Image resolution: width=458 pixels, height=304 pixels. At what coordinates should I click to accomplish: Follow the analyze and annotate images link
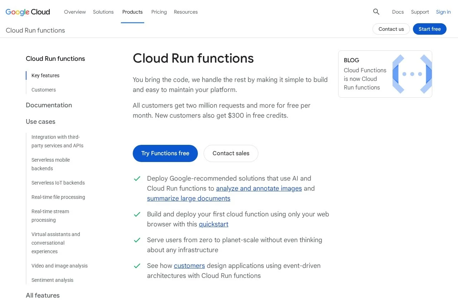pos(259,188)
